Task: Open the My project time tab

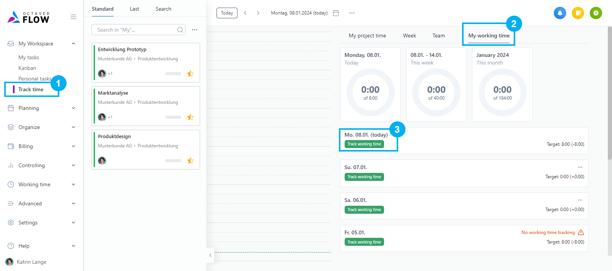Action: pyautogui.click(x=367, y=35)
